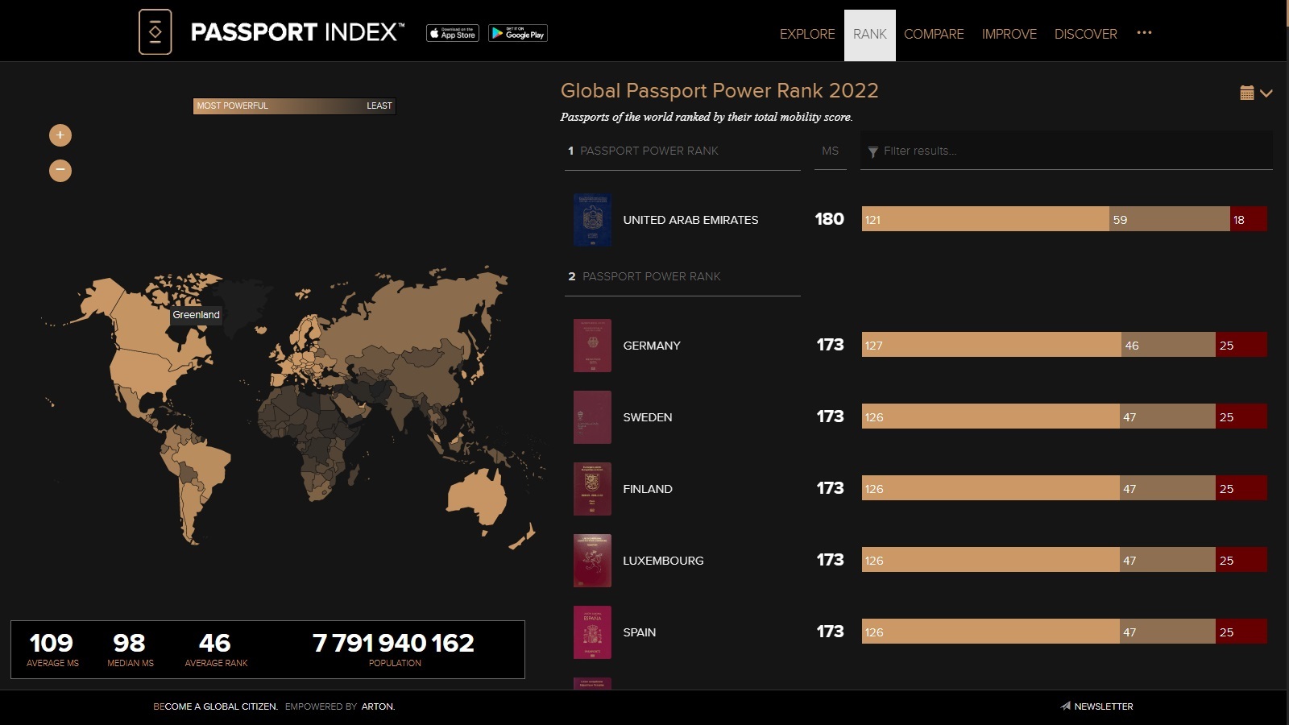1289x725 pixels.
Task: Click the Filter results search field
Action: coord(1071,151)
